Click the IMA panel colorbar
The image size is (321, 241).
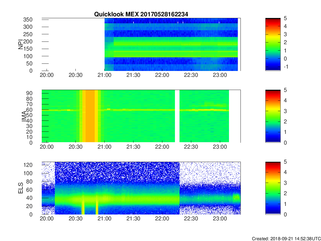click(x=273, y=116)
